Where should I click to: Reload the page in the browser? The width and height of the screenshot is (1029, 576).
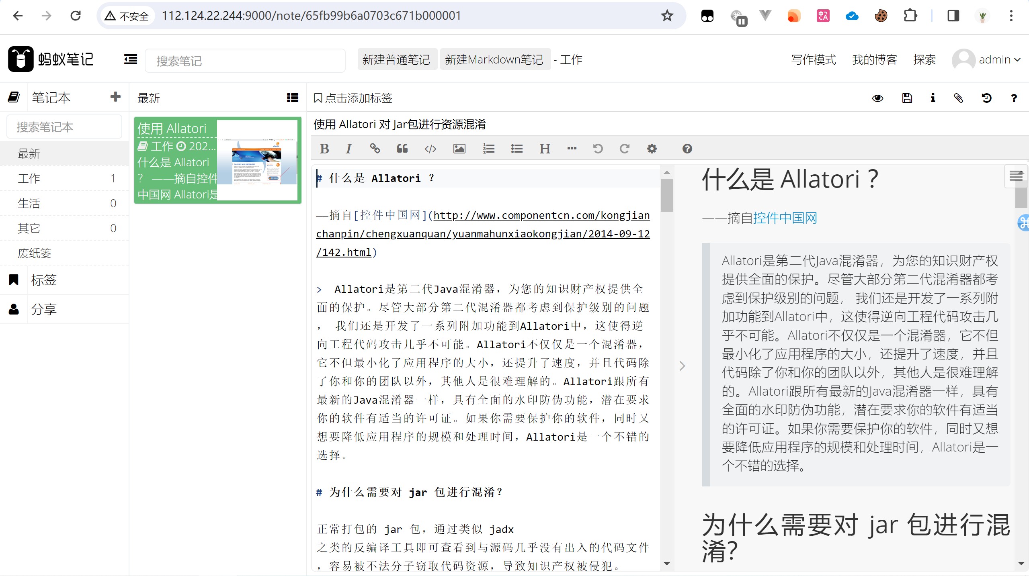76,16
